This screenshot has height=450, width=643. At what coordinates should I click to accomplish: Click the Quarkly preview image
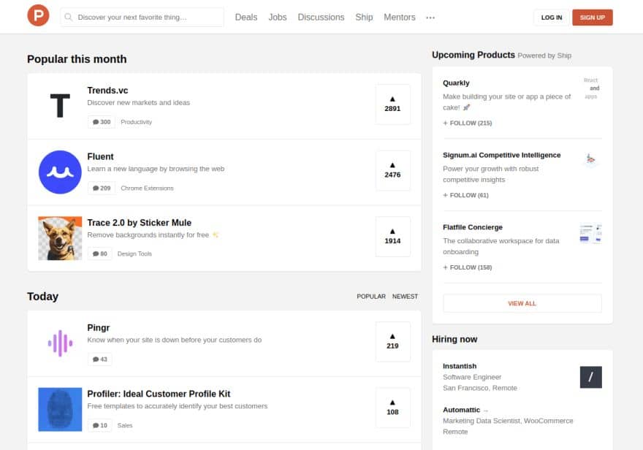tap(591, 88)
